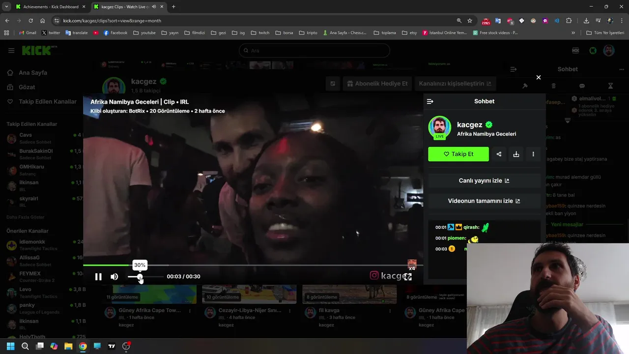
Task: Open Tüm Yer İşaretleri folder
Action: coord(605,33)
